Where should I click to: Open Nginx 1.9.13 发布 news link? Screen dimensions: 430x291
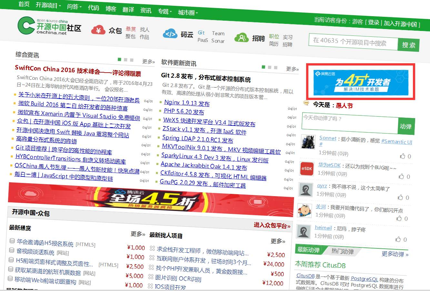coord(187,103)
